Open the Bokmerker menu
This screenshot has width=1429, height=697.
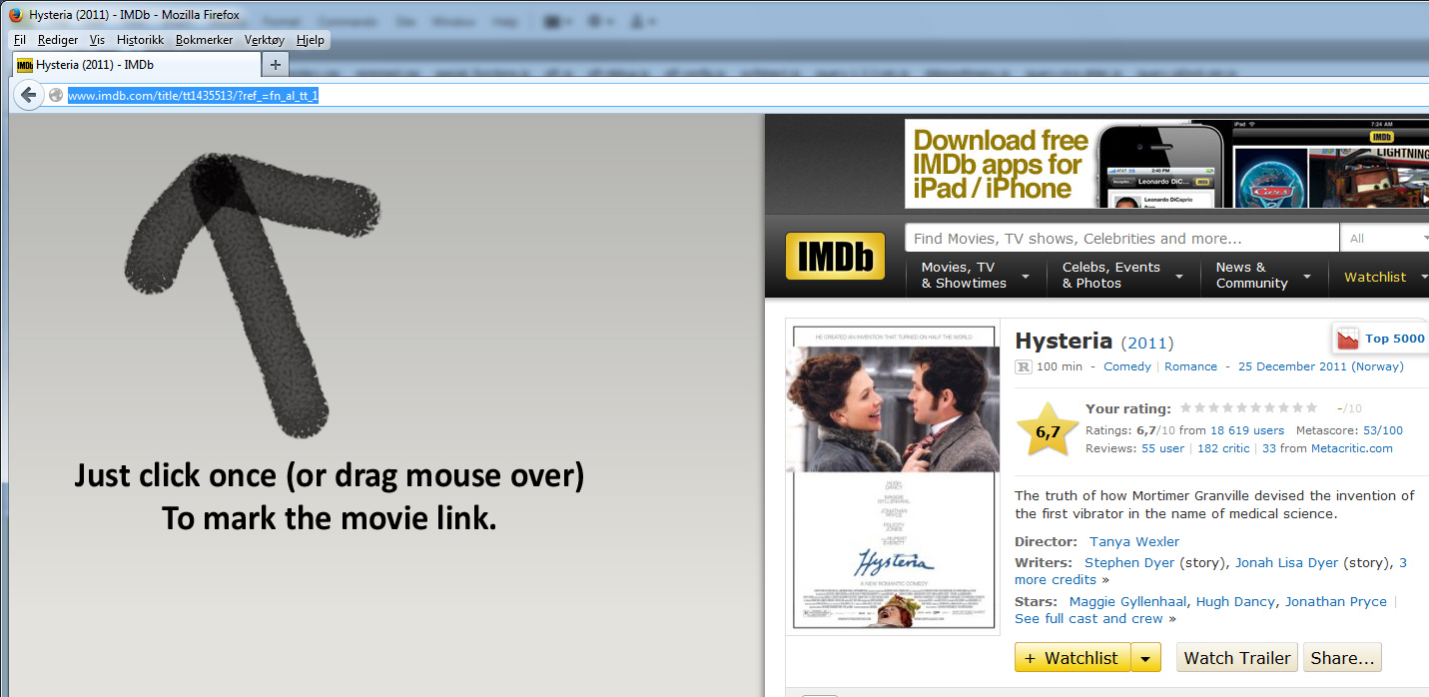[204, 40]
